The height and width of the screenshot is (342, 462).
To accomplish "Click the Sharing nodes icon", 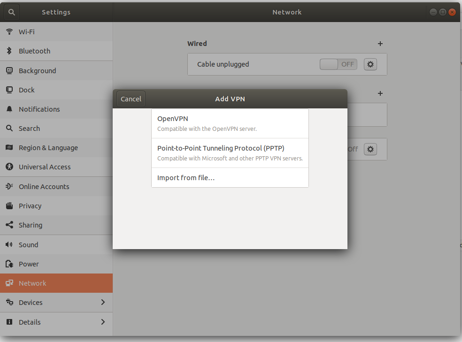I will [9, 225].
